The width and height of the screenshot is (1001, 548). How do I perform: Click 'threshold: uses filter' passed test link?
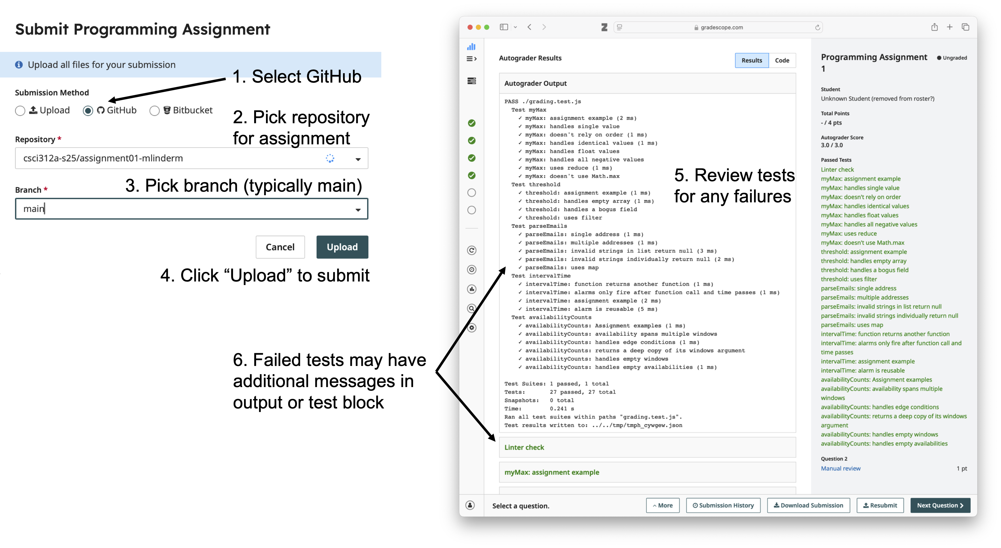849,279
